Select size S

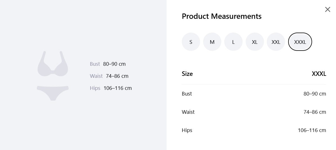click(191, 42)
